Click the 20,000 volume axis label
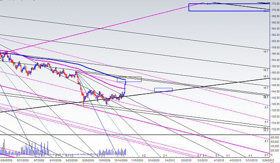Screen dimensions: 280x163 point(275,150)
